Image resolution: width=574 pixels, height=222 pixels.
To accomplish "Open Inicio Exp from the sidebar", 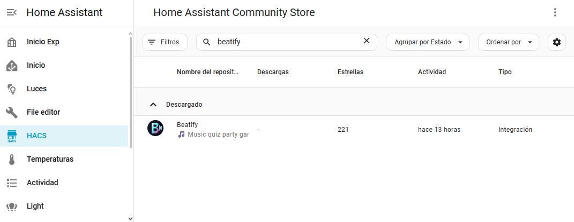I will pyautogui.click(x=64, y=42).
